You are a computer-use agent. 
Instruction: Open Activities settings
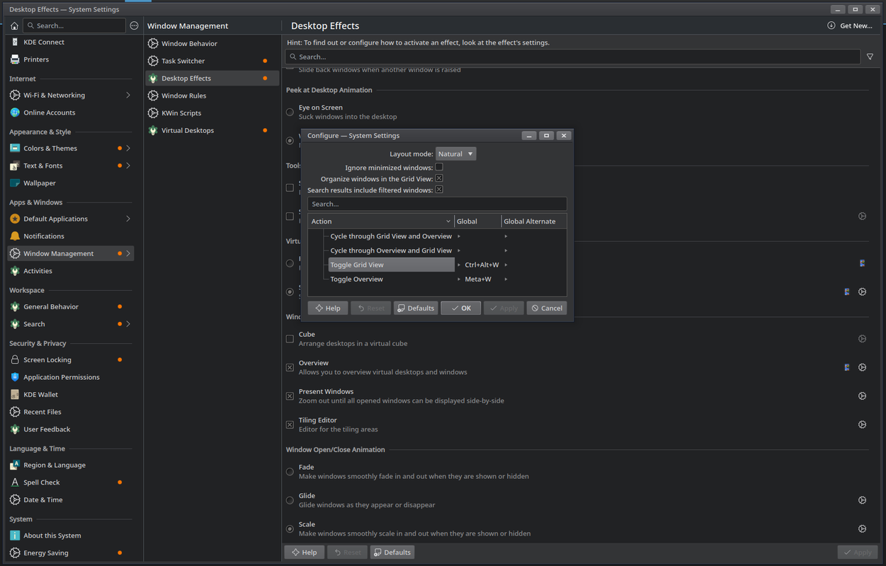coord(70,271)
